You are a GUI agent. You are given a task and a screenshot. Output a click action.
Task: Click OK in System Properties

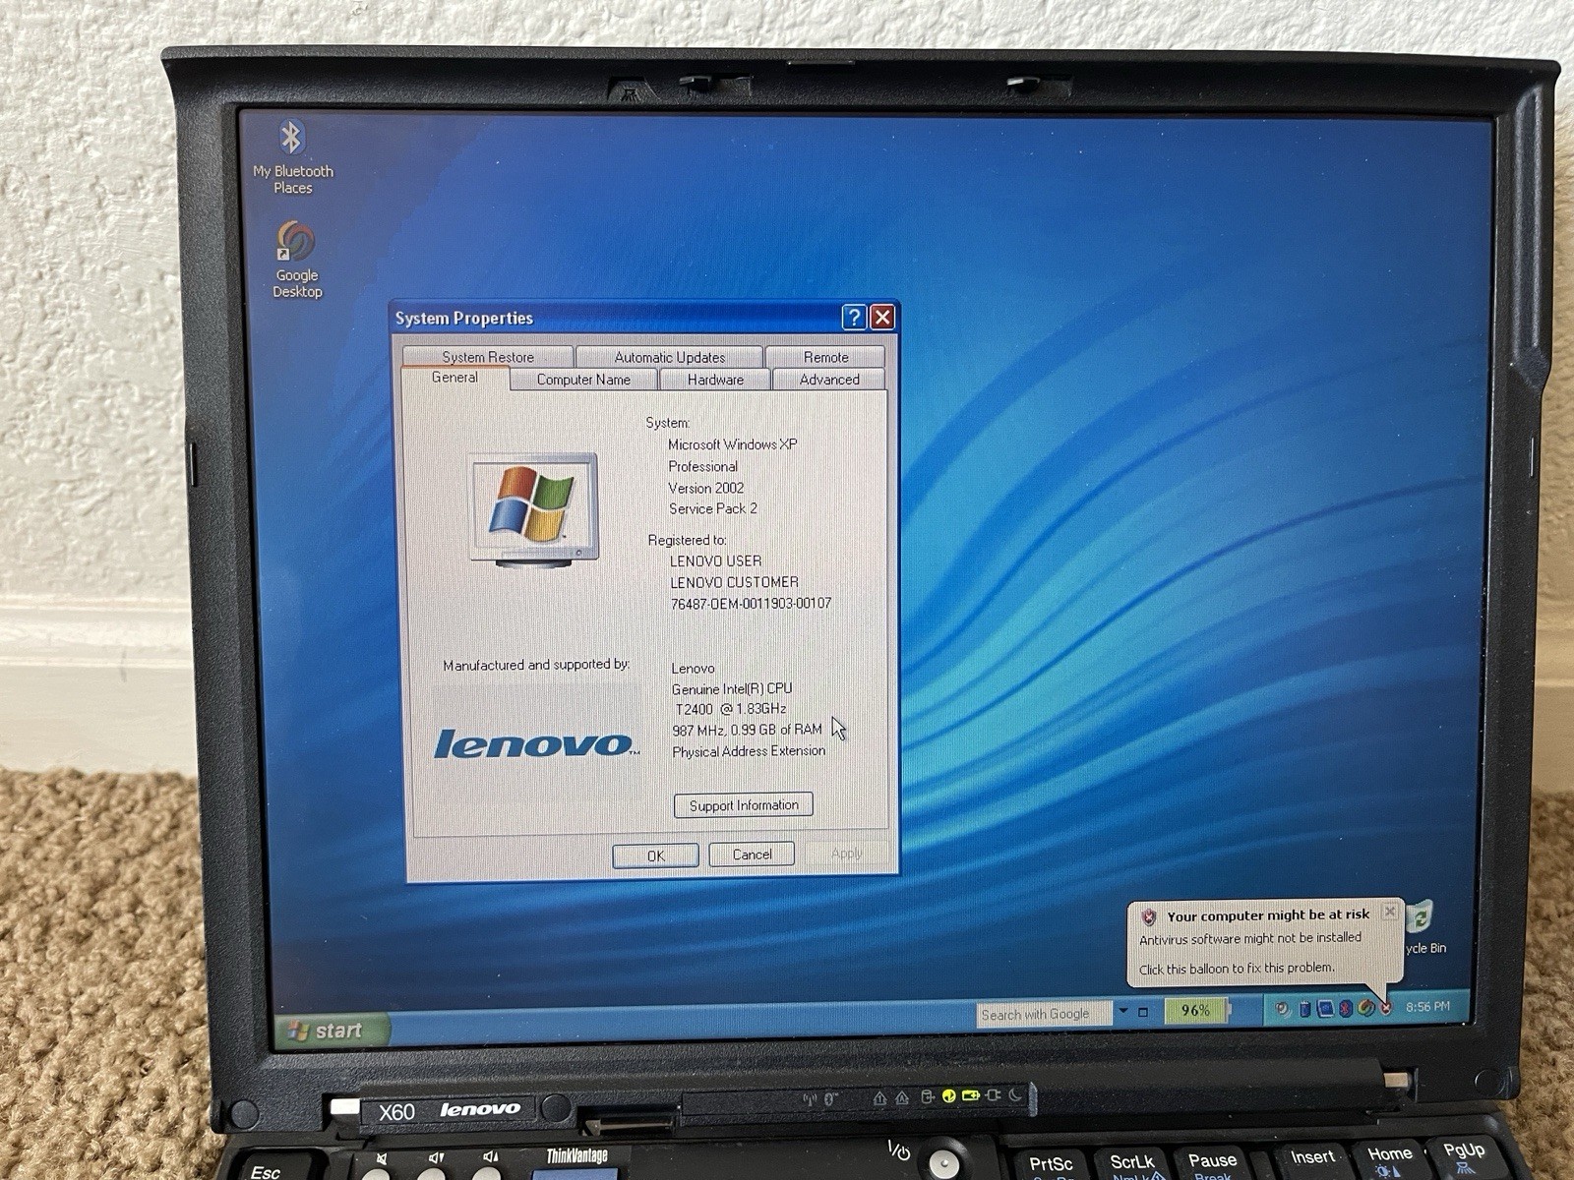[x=655, y=855]
